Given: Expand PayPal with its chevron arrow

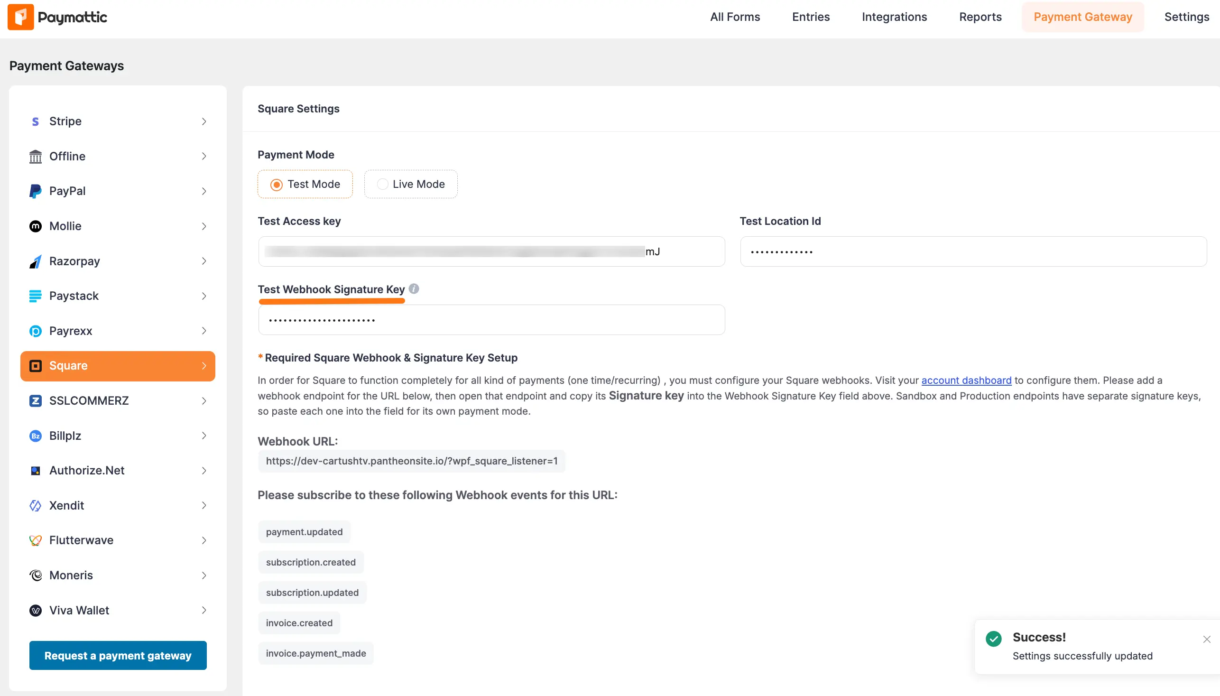Looking at the screenshot, I should click(204, 191).
